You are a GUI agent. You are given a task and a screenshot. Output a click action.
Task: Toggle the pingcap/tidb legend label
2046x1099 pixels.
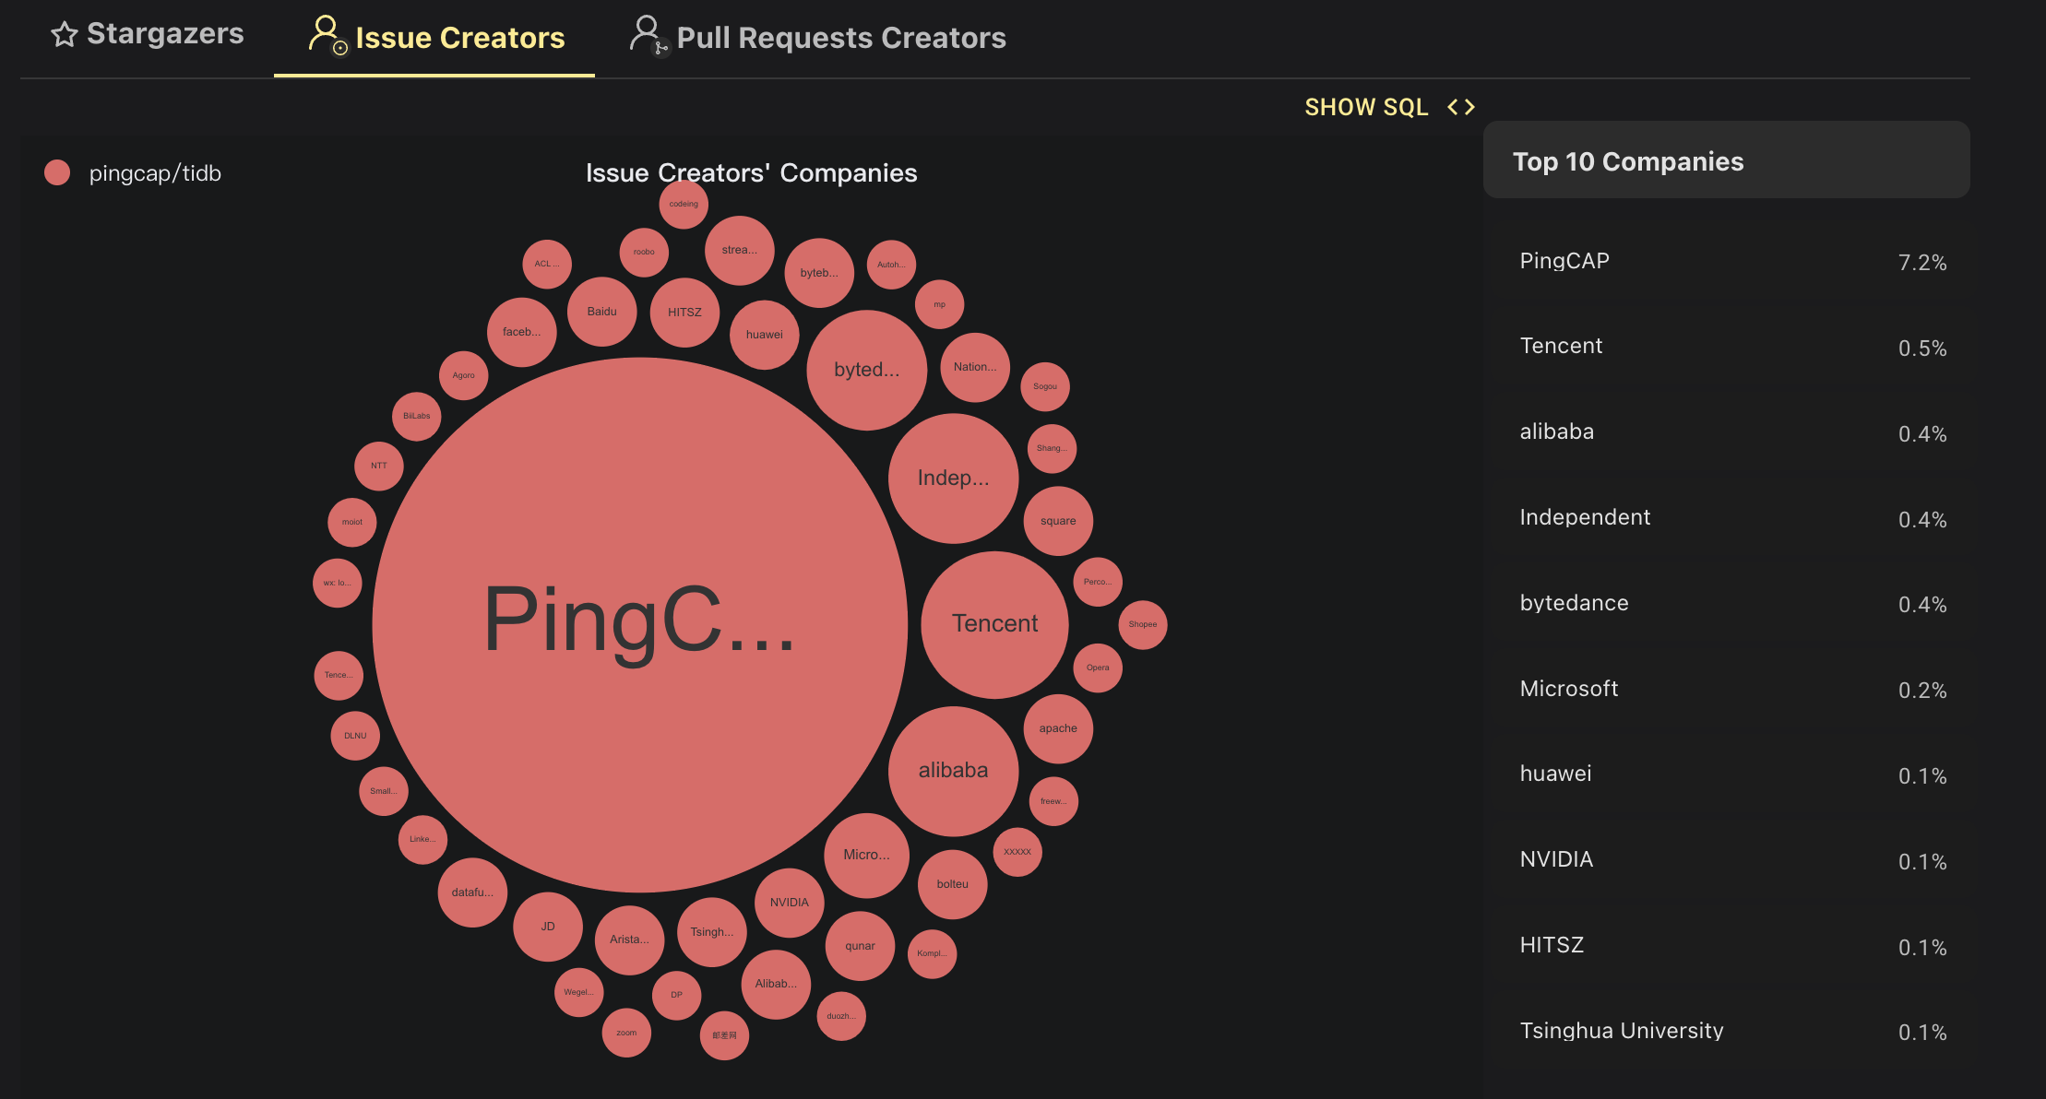(155, 173)
